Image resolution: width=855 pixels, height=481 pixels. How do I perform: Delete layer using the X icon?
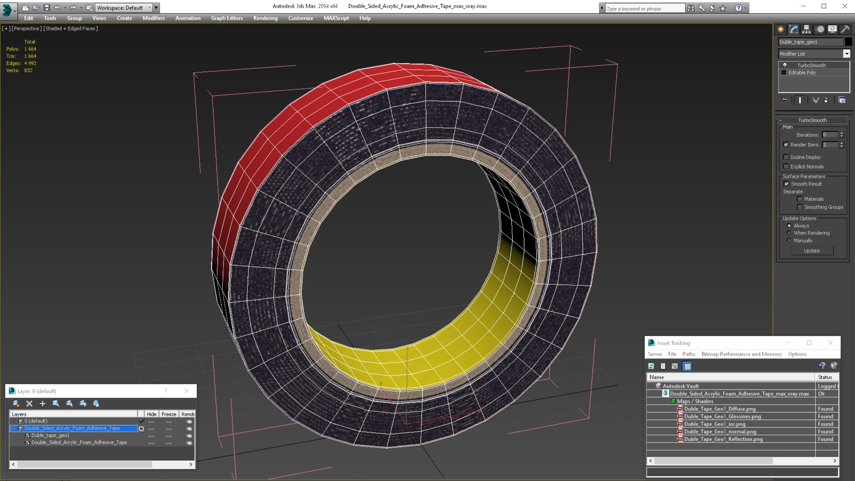coord(29,404)
